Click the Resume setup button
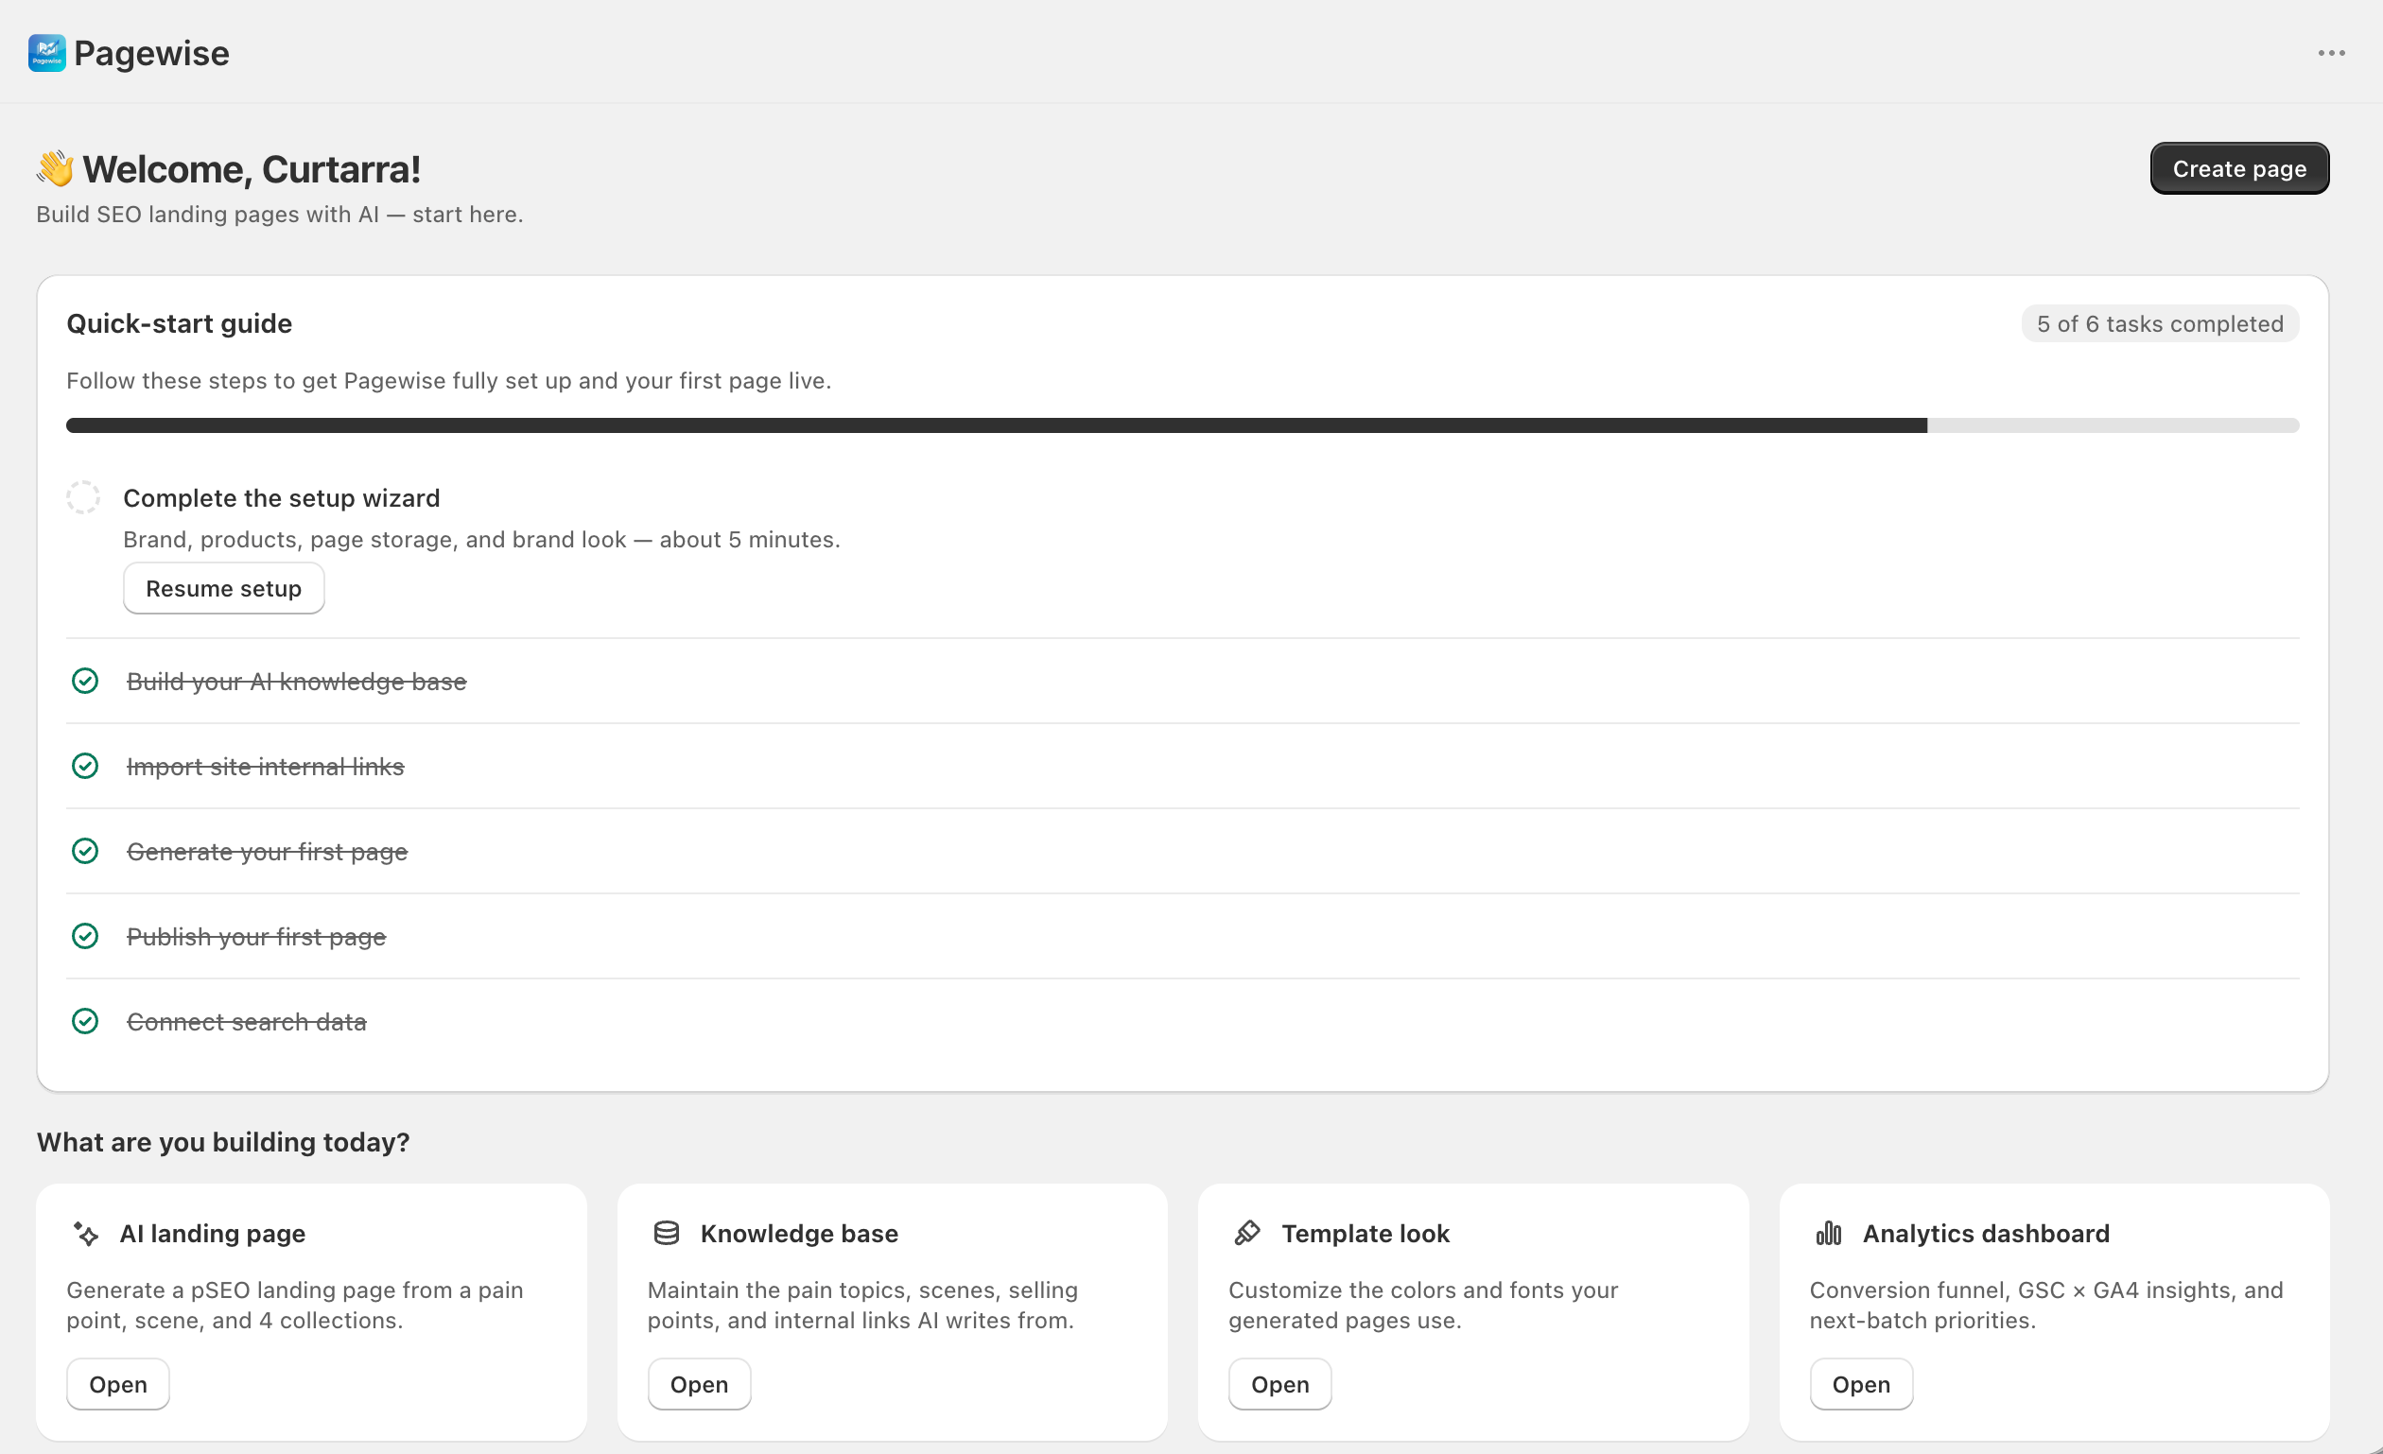 [x=223, y=589]
